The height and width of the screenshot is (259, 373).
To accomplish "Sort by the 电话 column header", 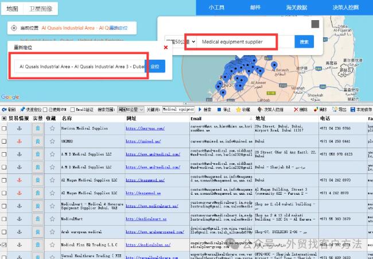I will [343, 118].
